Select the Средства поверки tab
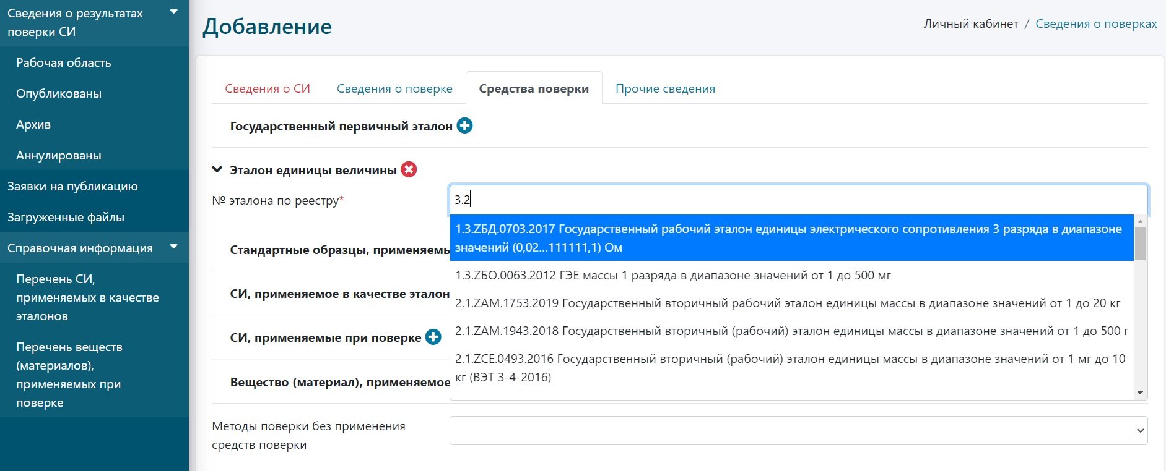The width and height of the screenshot is (1166, 471). 533,88
